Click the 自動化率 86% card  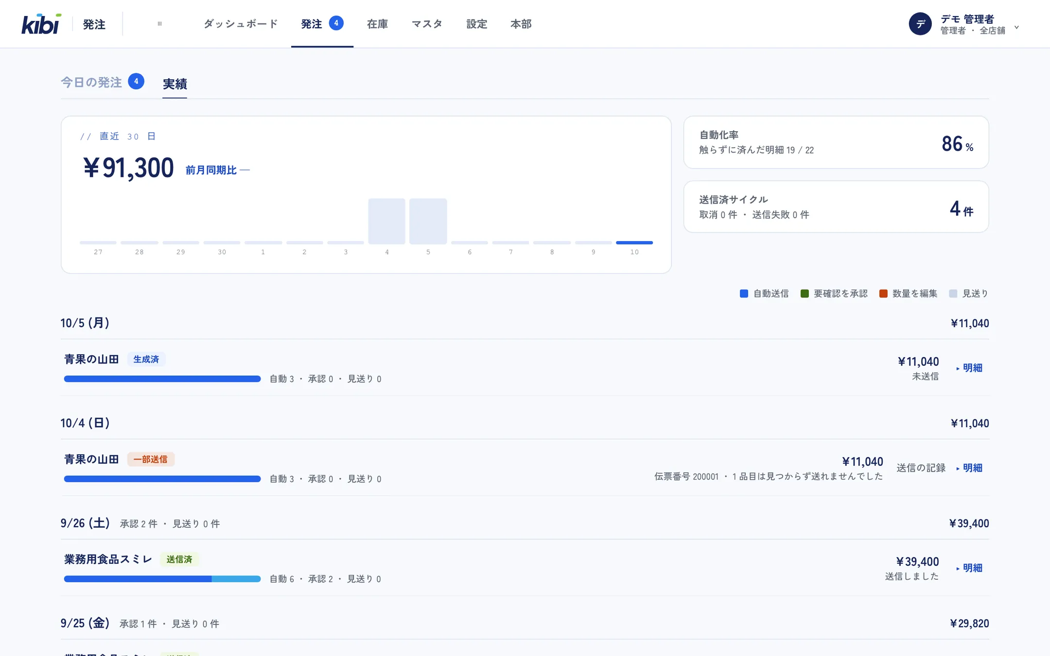[x=836, y=142]
